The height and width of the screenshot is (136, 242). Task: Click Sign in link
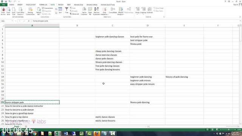point(236,5)
